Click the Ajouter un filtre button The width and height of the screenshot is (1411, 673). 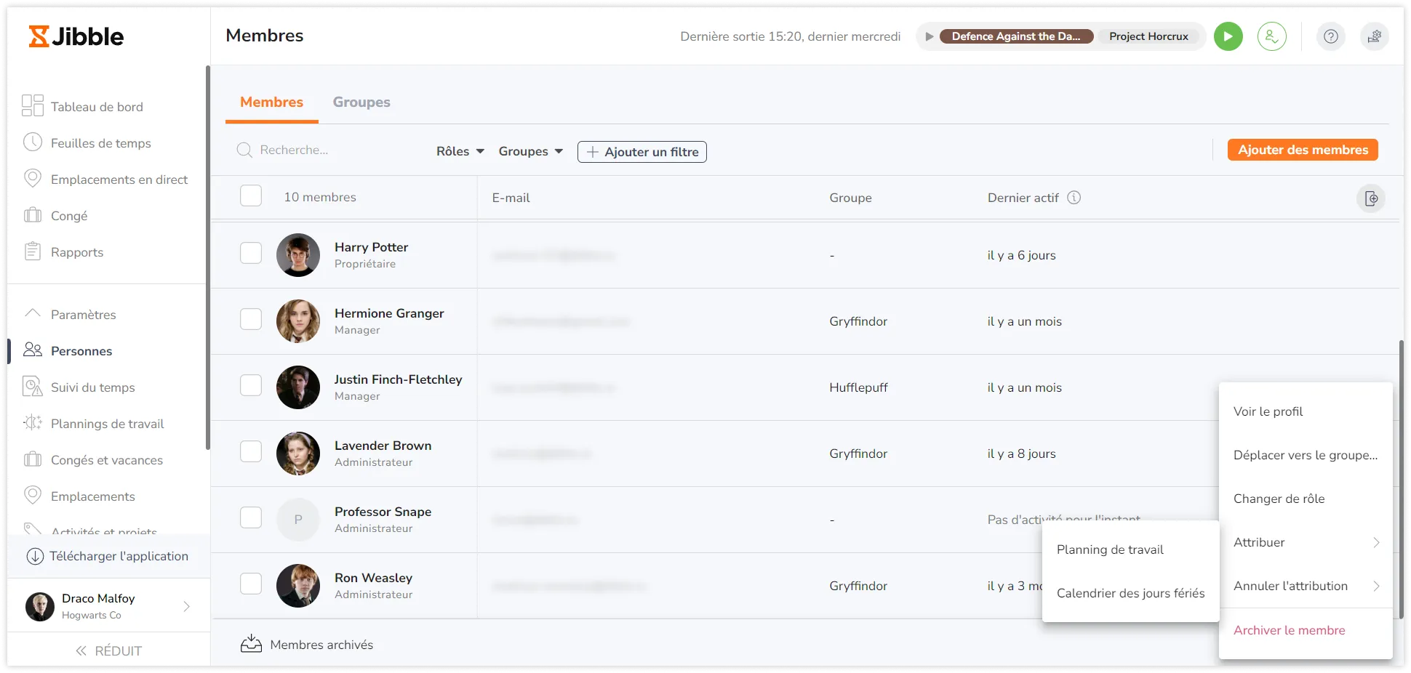click(641, 152)
